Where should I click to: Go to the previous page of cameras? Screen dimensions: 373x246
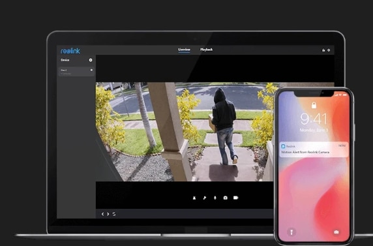(x=102, y=214)
